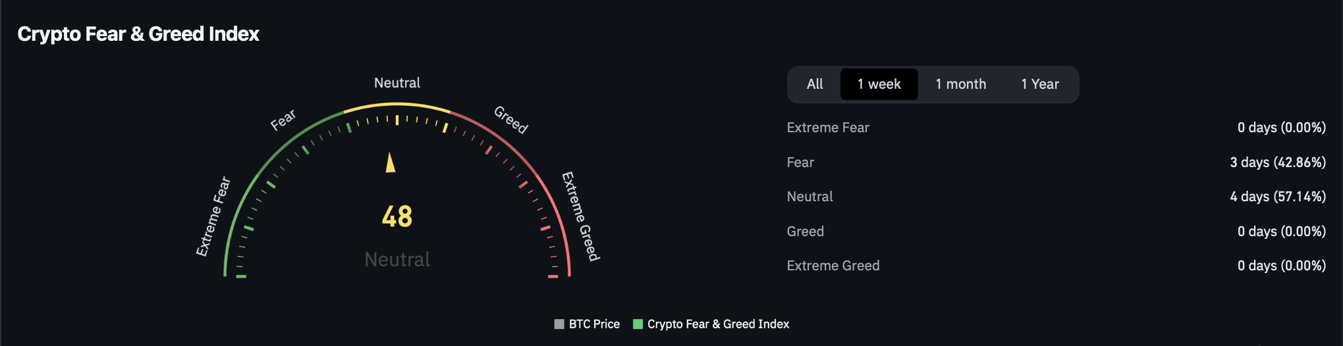Switch to the 1 month range

[960, 84]
